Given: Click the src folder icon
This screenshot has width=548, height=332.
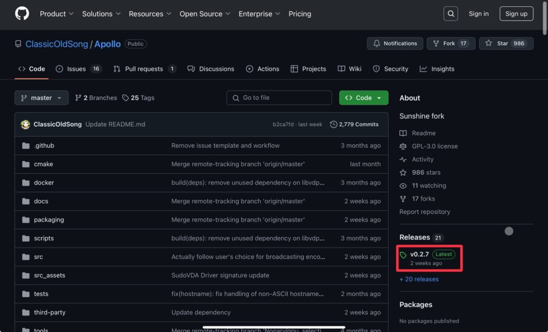Looking at the screenshot, I should click(26, 257).
